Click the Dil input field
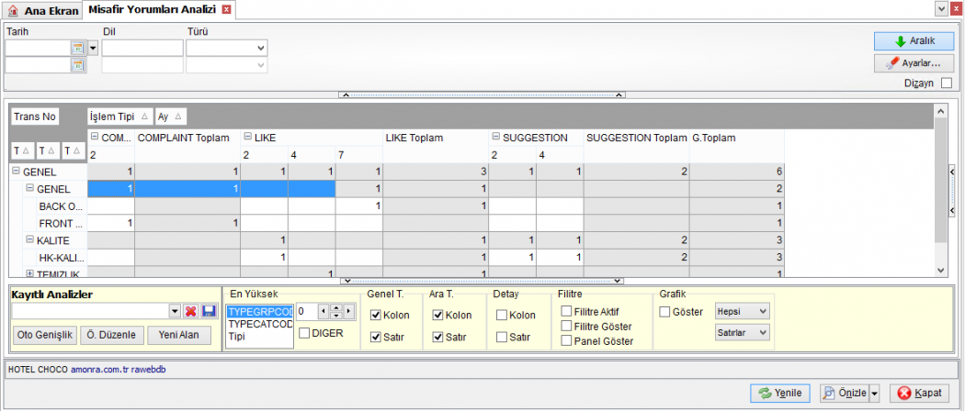Image resolution: width=965 pixels, height=411 pixels. point(142,48)
